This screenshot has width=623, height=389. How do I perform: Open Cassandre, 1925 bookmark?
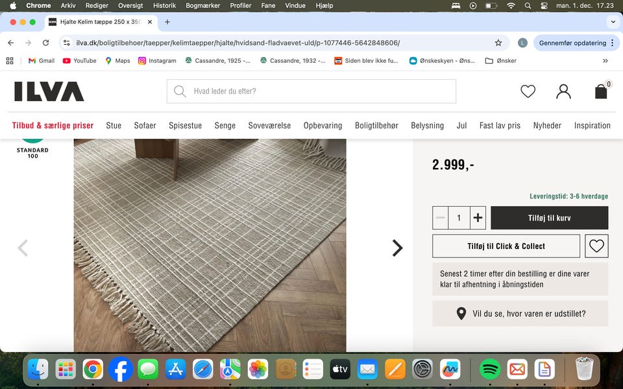click(x=218, y=61)
